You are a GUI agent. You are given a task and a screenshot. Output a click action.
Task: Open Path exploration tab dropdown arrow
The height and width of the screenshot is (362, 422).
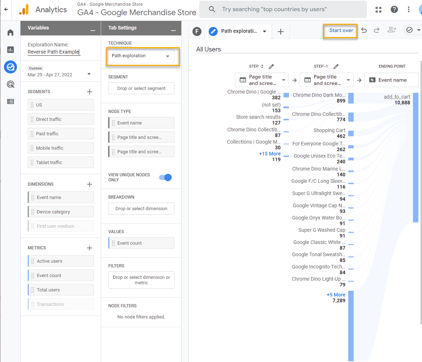[x=264, y=32]
